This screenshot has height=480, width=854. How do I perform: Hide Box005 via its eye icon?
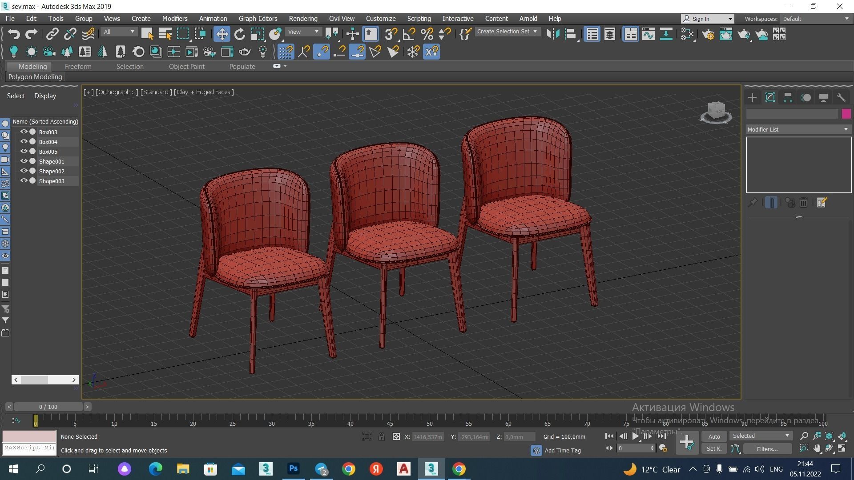tap(24, 152)
